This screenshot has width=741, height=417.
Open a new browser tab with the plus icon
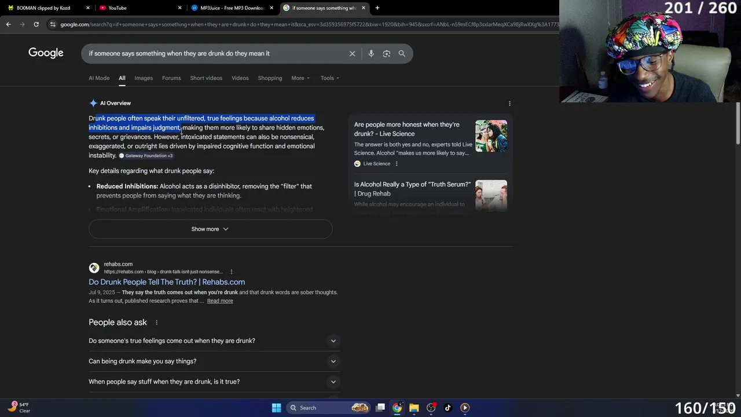377,8
